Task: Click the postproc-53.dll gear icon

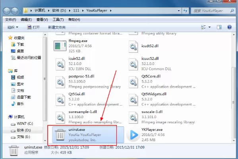Action: 60,82
